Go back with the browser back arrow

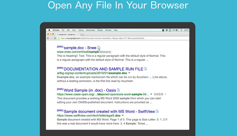48,38
